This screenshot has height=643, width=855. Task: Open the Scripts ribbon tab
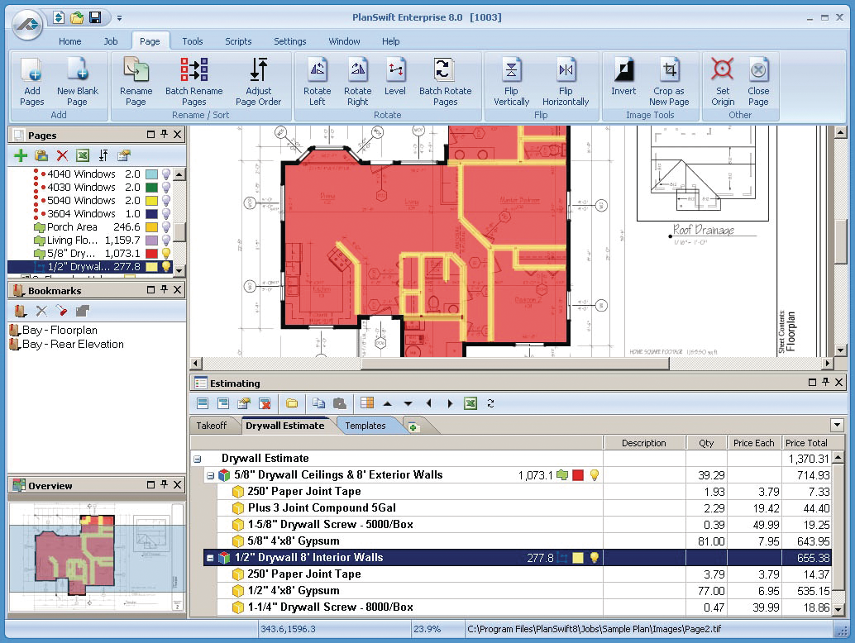pyautogui.click(x=238, y=41)
